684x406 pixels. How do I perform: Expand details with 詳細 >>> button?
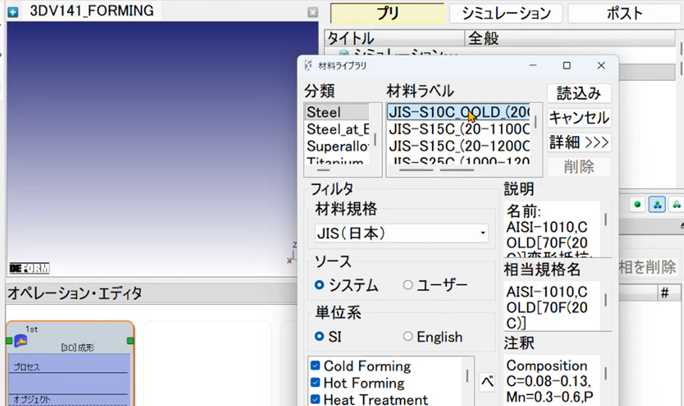pyautogui.click(x=579, y=142)
